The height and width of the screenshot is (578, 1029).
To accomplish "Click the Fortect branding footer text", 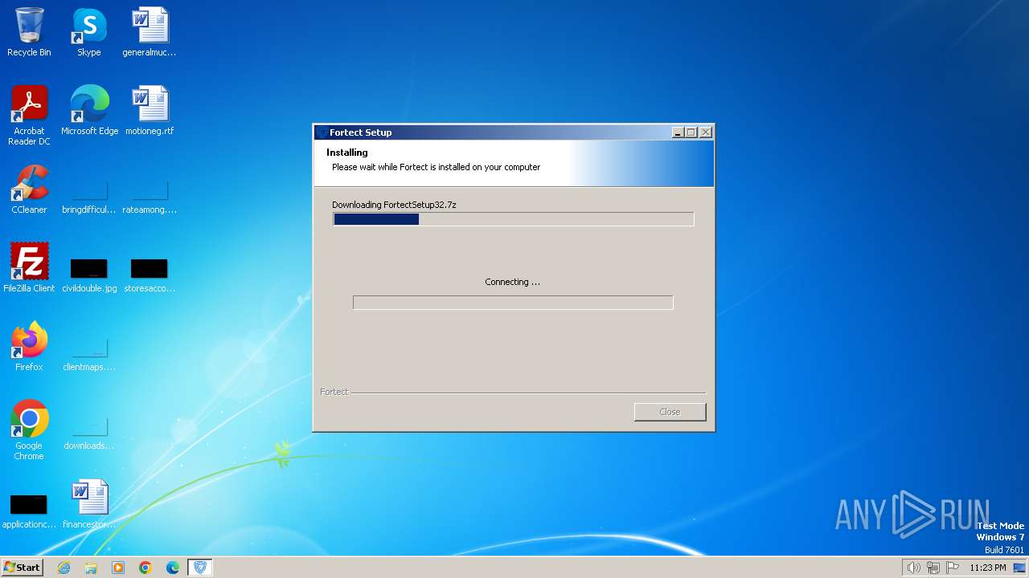I will pos(334,392).
